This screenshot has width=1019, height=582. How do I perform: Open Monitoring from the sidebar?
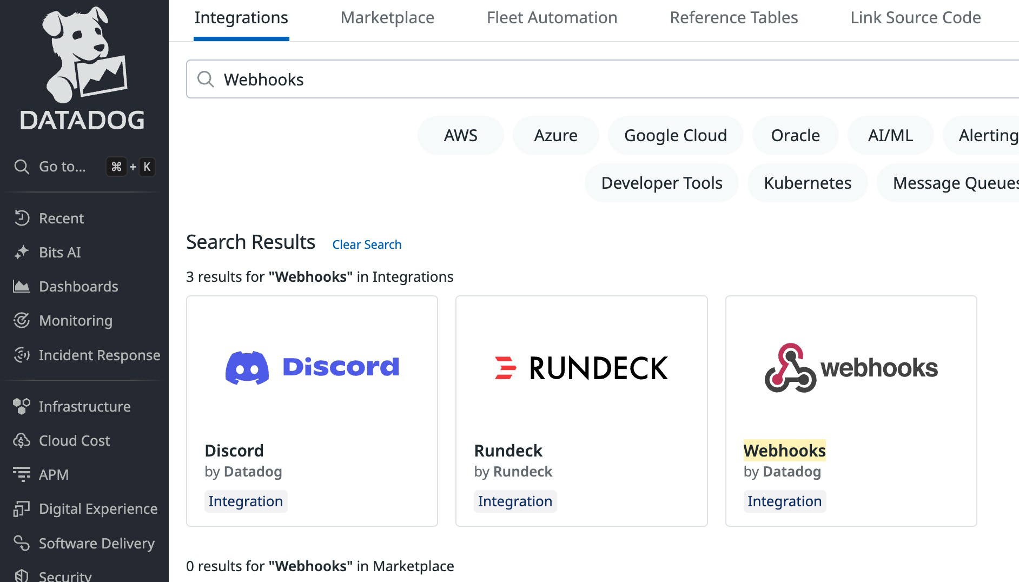click(75, 320)
